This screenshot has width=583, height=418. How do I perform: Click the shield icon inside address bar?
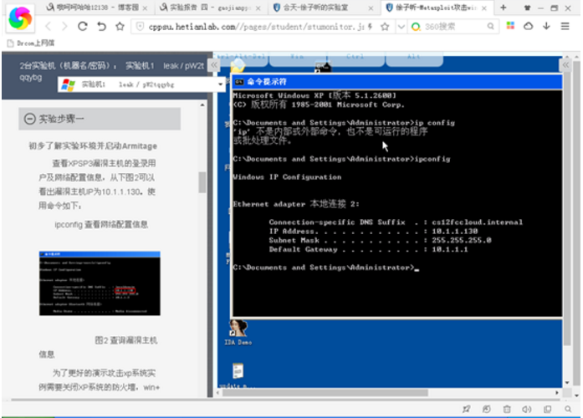(x=140, y=27)
